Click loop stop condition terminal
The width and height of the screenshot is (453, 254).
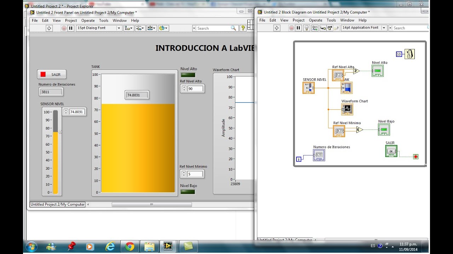[416, 157]
